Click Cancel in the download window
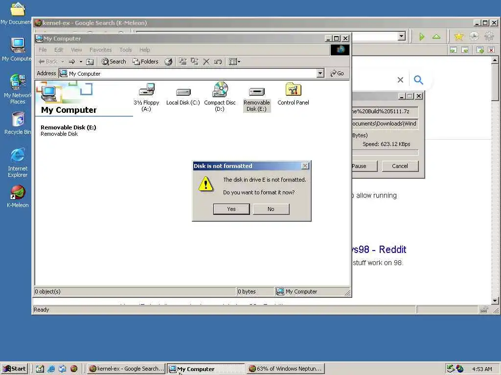The height and width of the screenshot is (375, 501). point(400,166)
